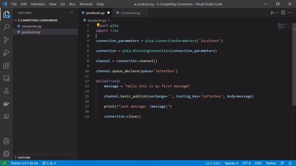
Task: Open the terminal-style icon in activity bar
Action: (x=6, y=116)
